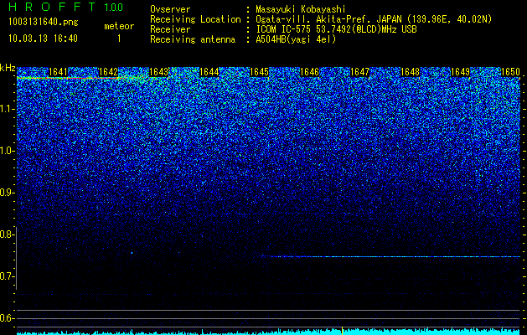
Task: Click the bright cyan dot near 0.75 kHz
Action: click(132, 253)
